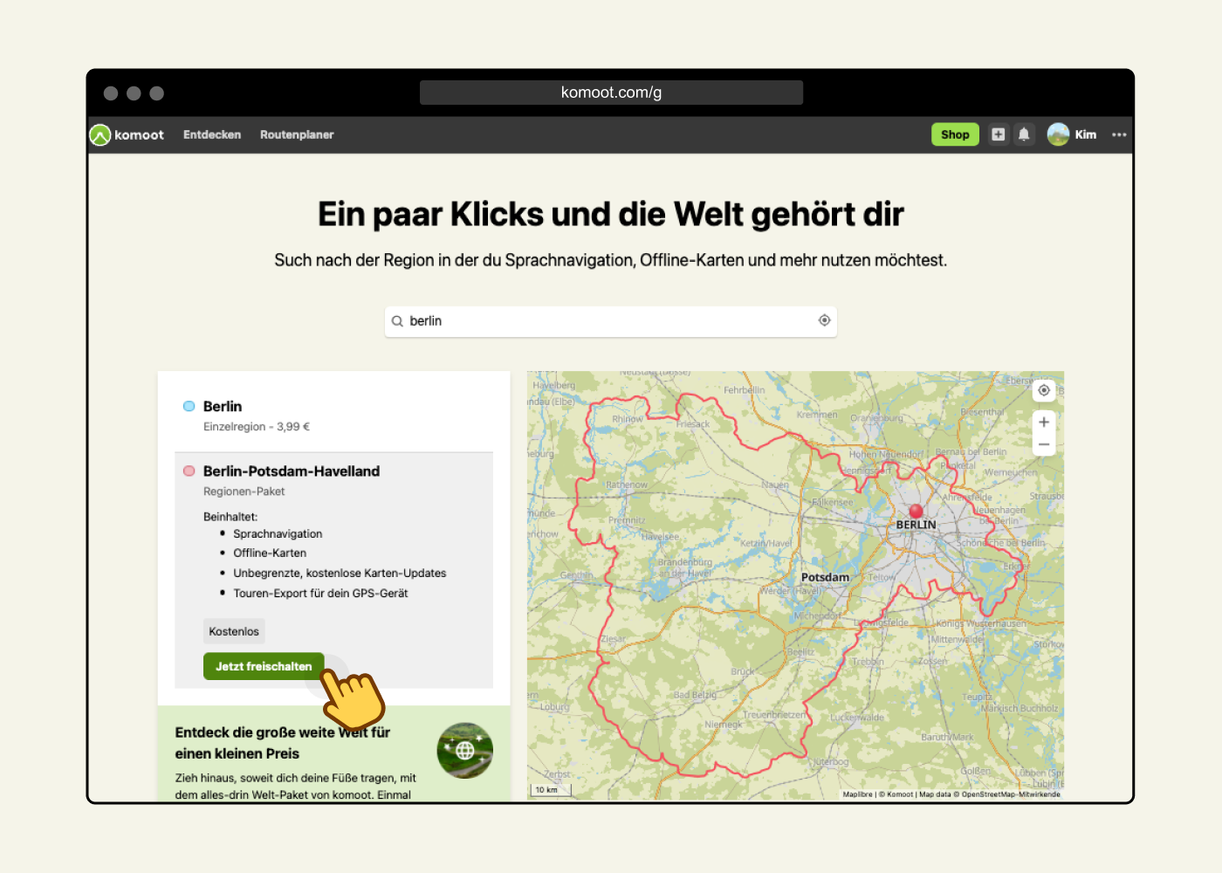The width and height of the screenshot is (1222, 873).
Task: Click the red Berlin map pin
Action: pos(916,512)
